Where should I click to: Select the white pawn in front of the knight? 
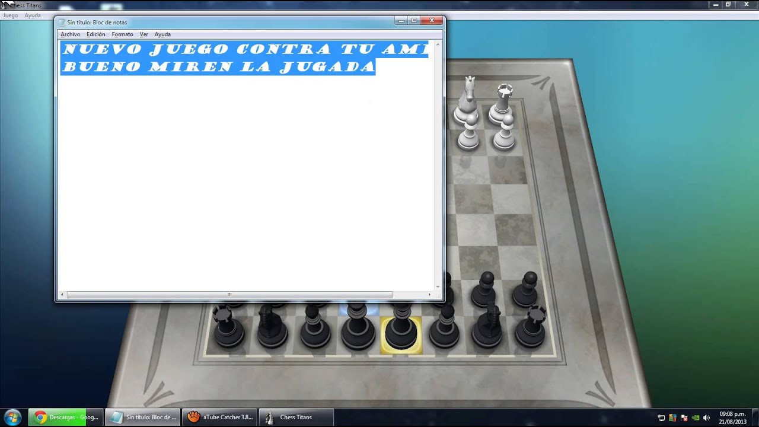coord(469,132)
